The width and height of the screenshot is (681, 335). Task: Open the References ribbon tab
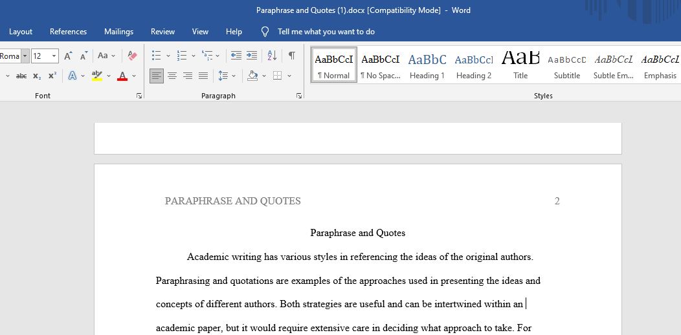[68, 32]
